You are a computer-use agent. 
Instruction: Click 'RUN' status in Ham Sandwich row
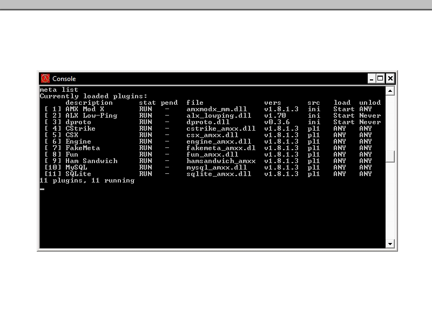145,161
